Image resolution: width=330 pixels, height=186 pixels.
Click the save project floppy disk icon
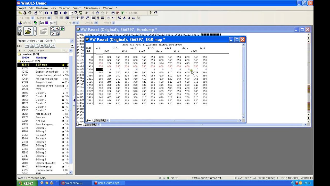(20, 34)
